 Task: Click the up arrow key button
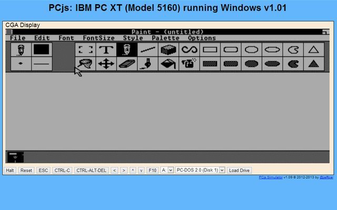coord(133,170)
